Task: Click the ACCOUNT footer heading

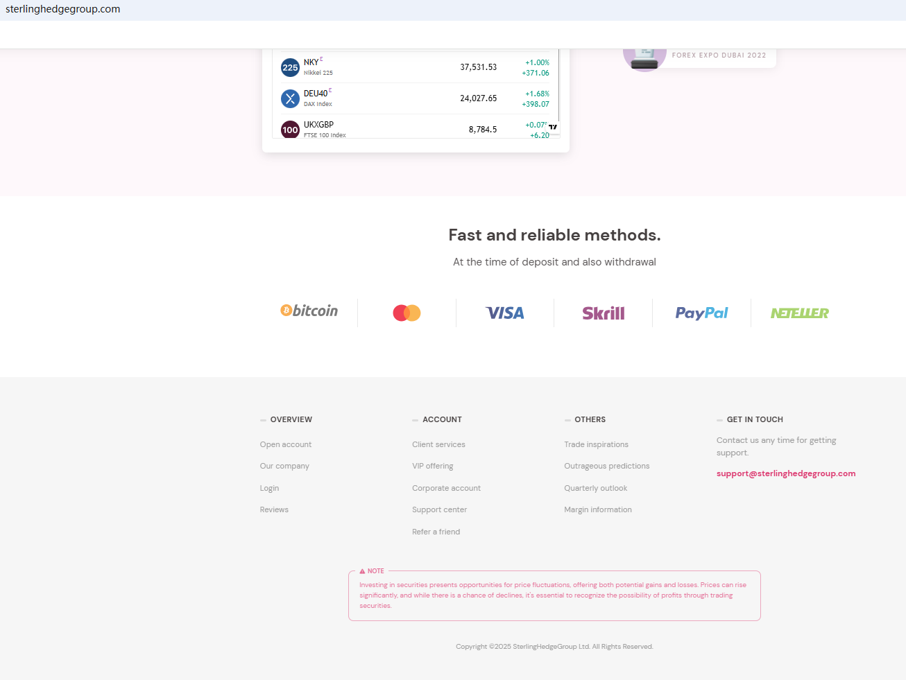Action: coord(442,419)
